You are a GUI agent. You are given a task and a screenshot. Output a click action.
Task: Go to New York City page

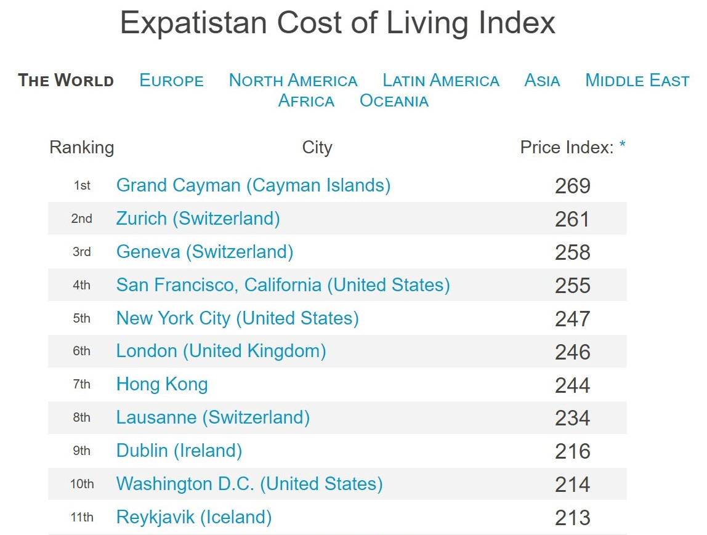(237, 318)
